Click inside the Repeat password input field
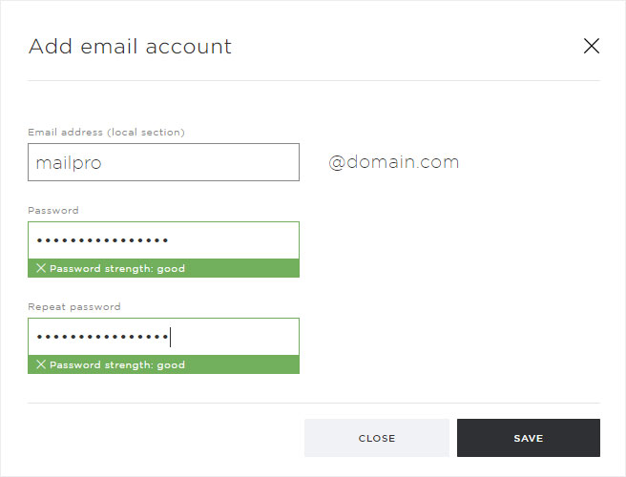This screenshot has height=477, width=626. tap(163, 337)
